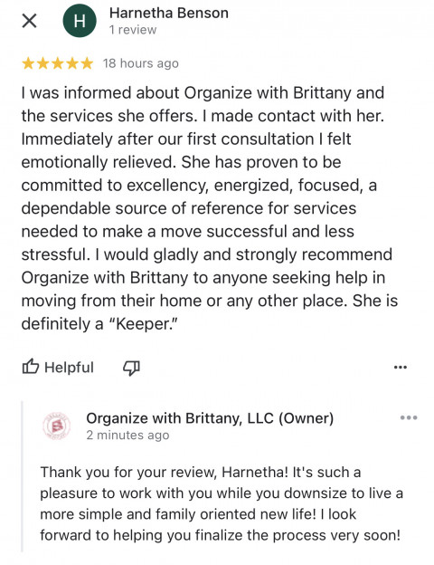Open the Organize with Brittany logo thumbnail
434x565 pixels.
coord(56,426)
